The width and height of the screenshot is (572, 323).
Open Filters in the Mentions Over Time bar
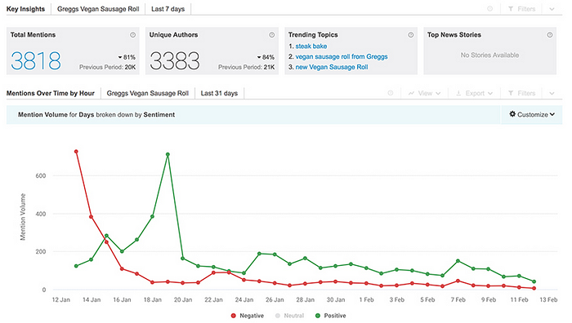tap(522, 93)
